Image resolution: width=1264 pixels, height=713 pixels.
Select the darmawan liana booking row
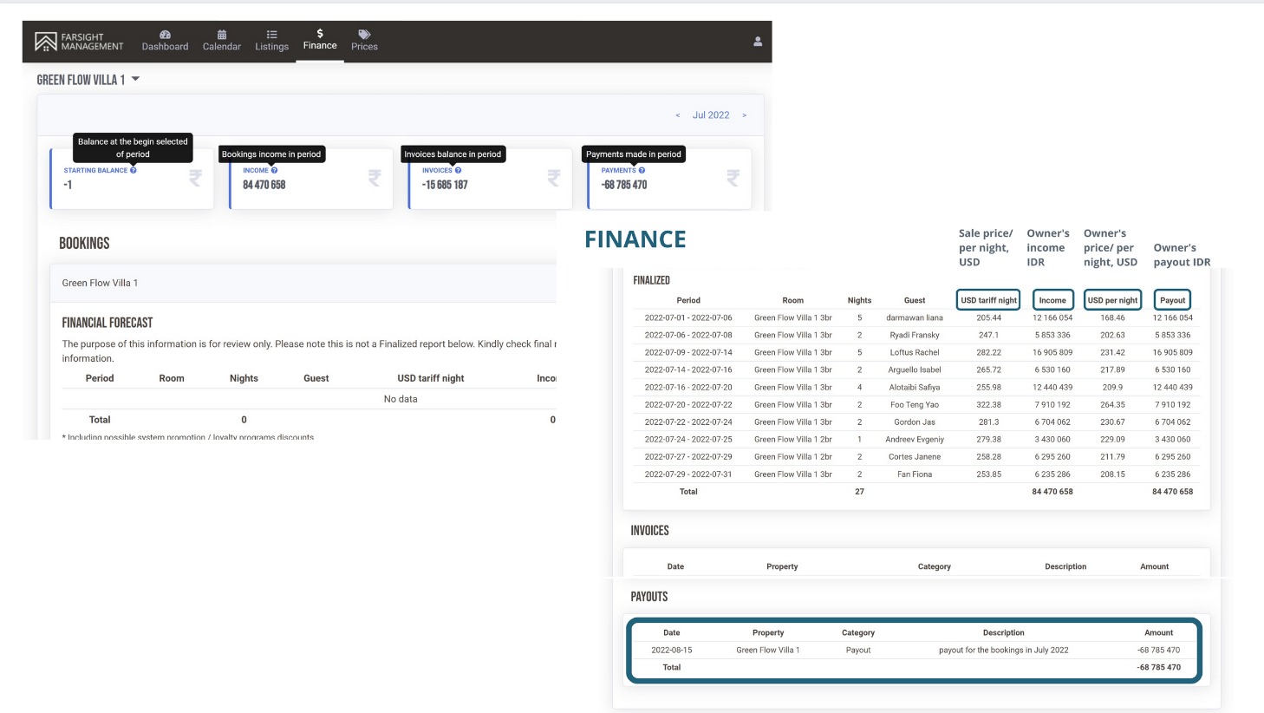pyautogui.click(x=916, y=317)
